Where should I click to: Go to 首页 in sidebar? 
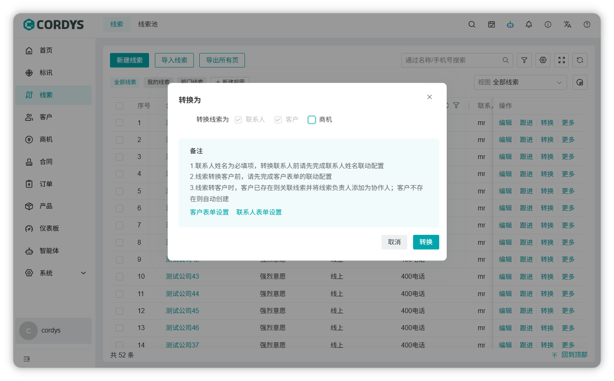54,51
